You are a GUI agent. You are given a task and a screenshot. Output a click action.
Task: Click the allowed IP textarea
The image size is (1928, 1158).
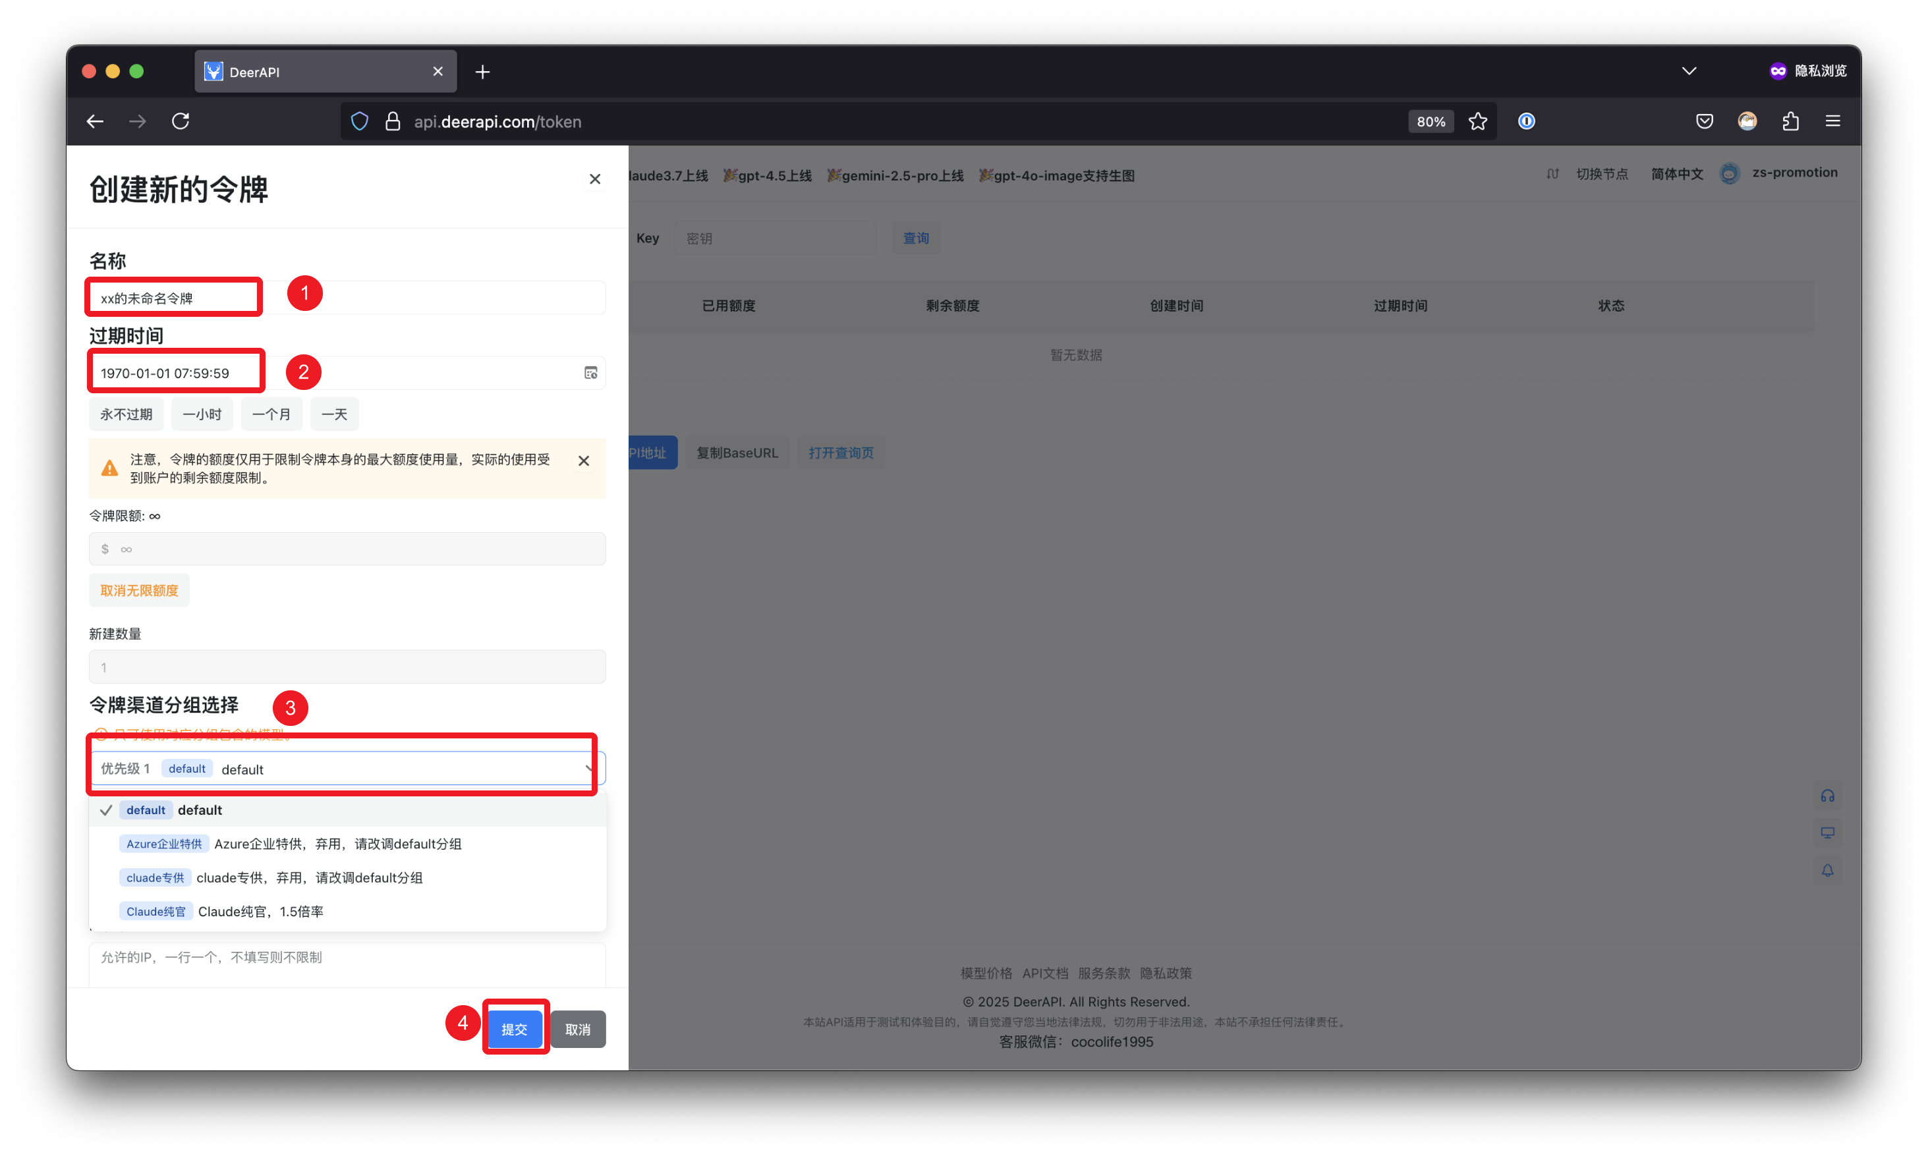pos(347,964)
